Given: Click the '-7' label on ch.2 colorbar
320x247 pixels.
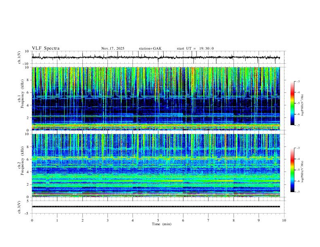Looking at the screenshot, I should 298,192.
